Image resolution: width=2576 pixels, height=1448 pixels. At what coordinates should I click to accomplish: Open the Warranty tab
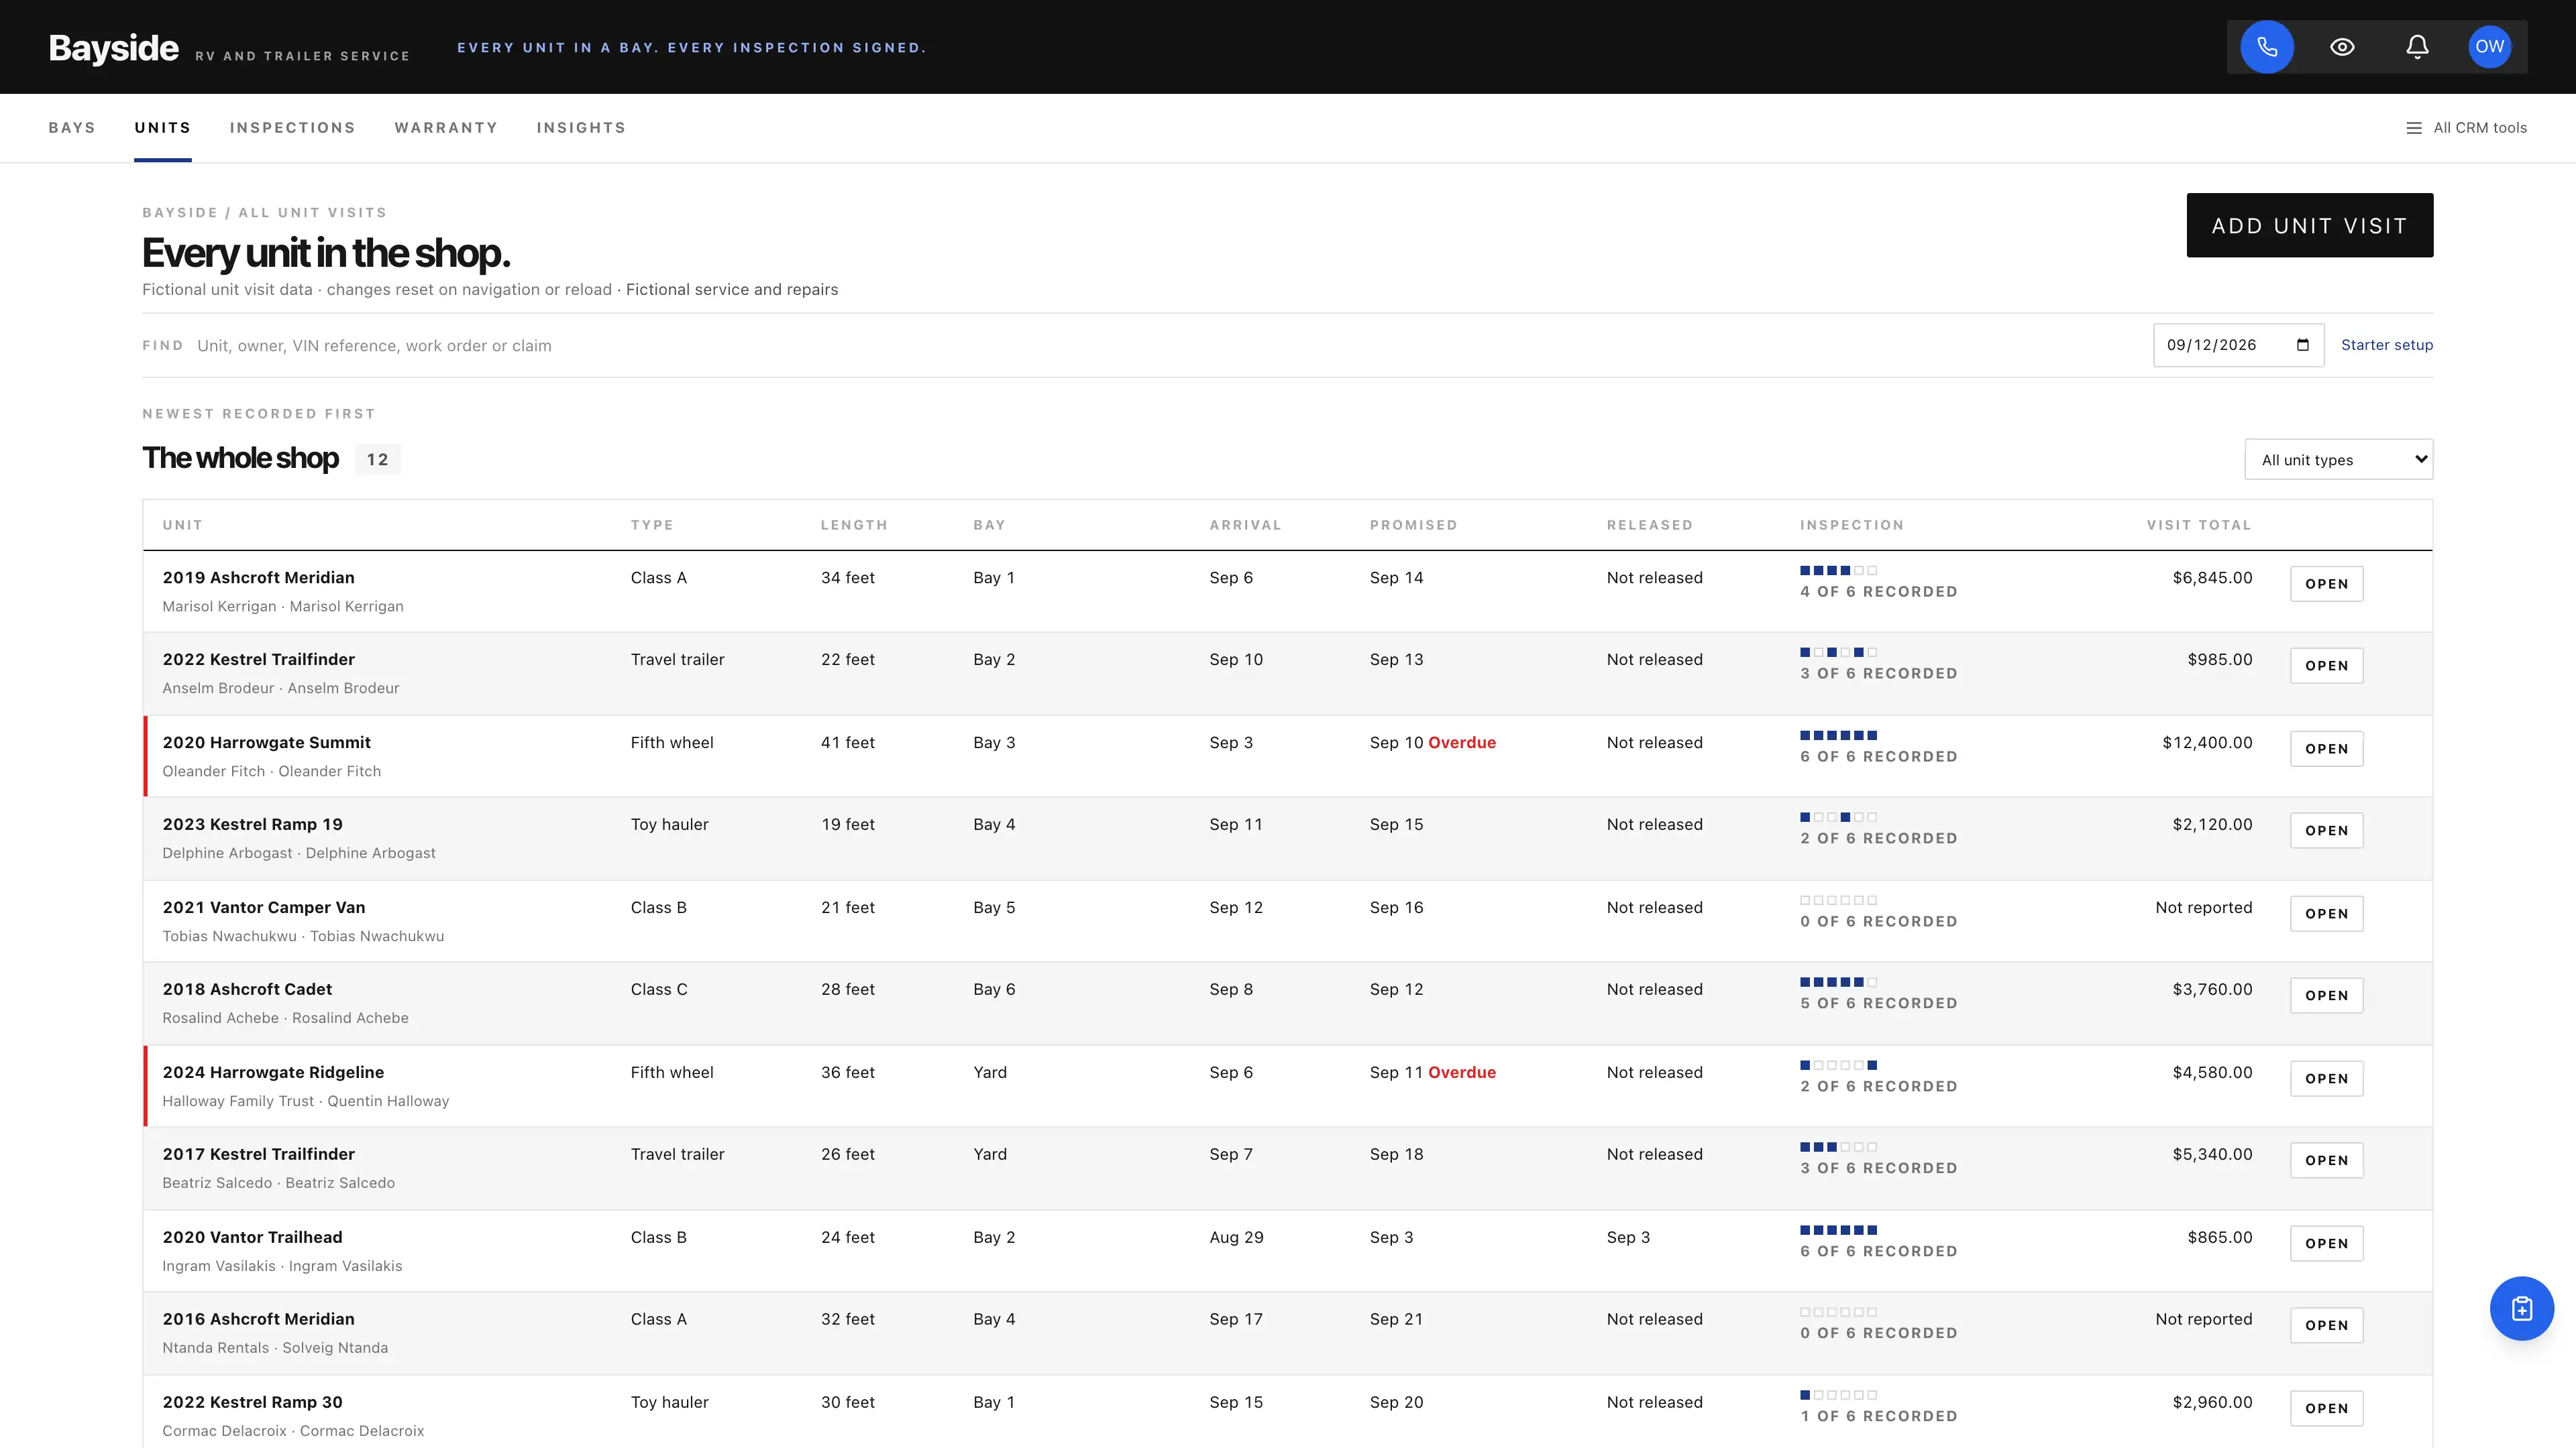click(x=446, y=128)
